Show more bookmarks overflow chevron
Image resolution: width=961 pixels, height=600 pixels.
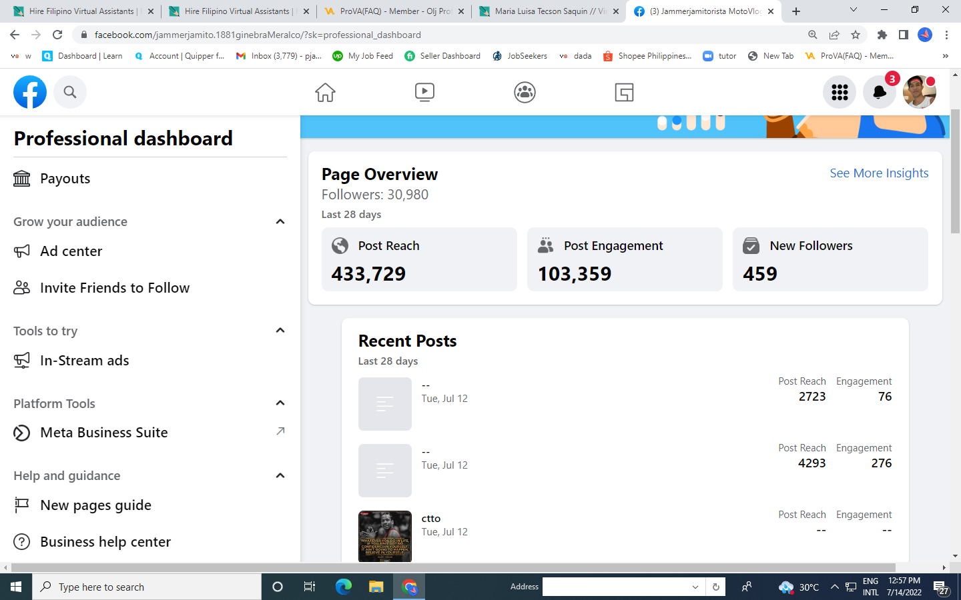(945, 56)
